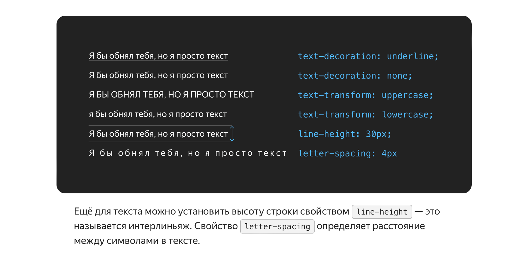Click the letter-spacing inline code chip
Image resolution: width=526 pixels, height=262 pixels.
tap(277, 226)
